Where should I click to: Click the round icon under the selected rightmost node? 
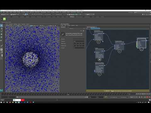[x=142, y=49]
